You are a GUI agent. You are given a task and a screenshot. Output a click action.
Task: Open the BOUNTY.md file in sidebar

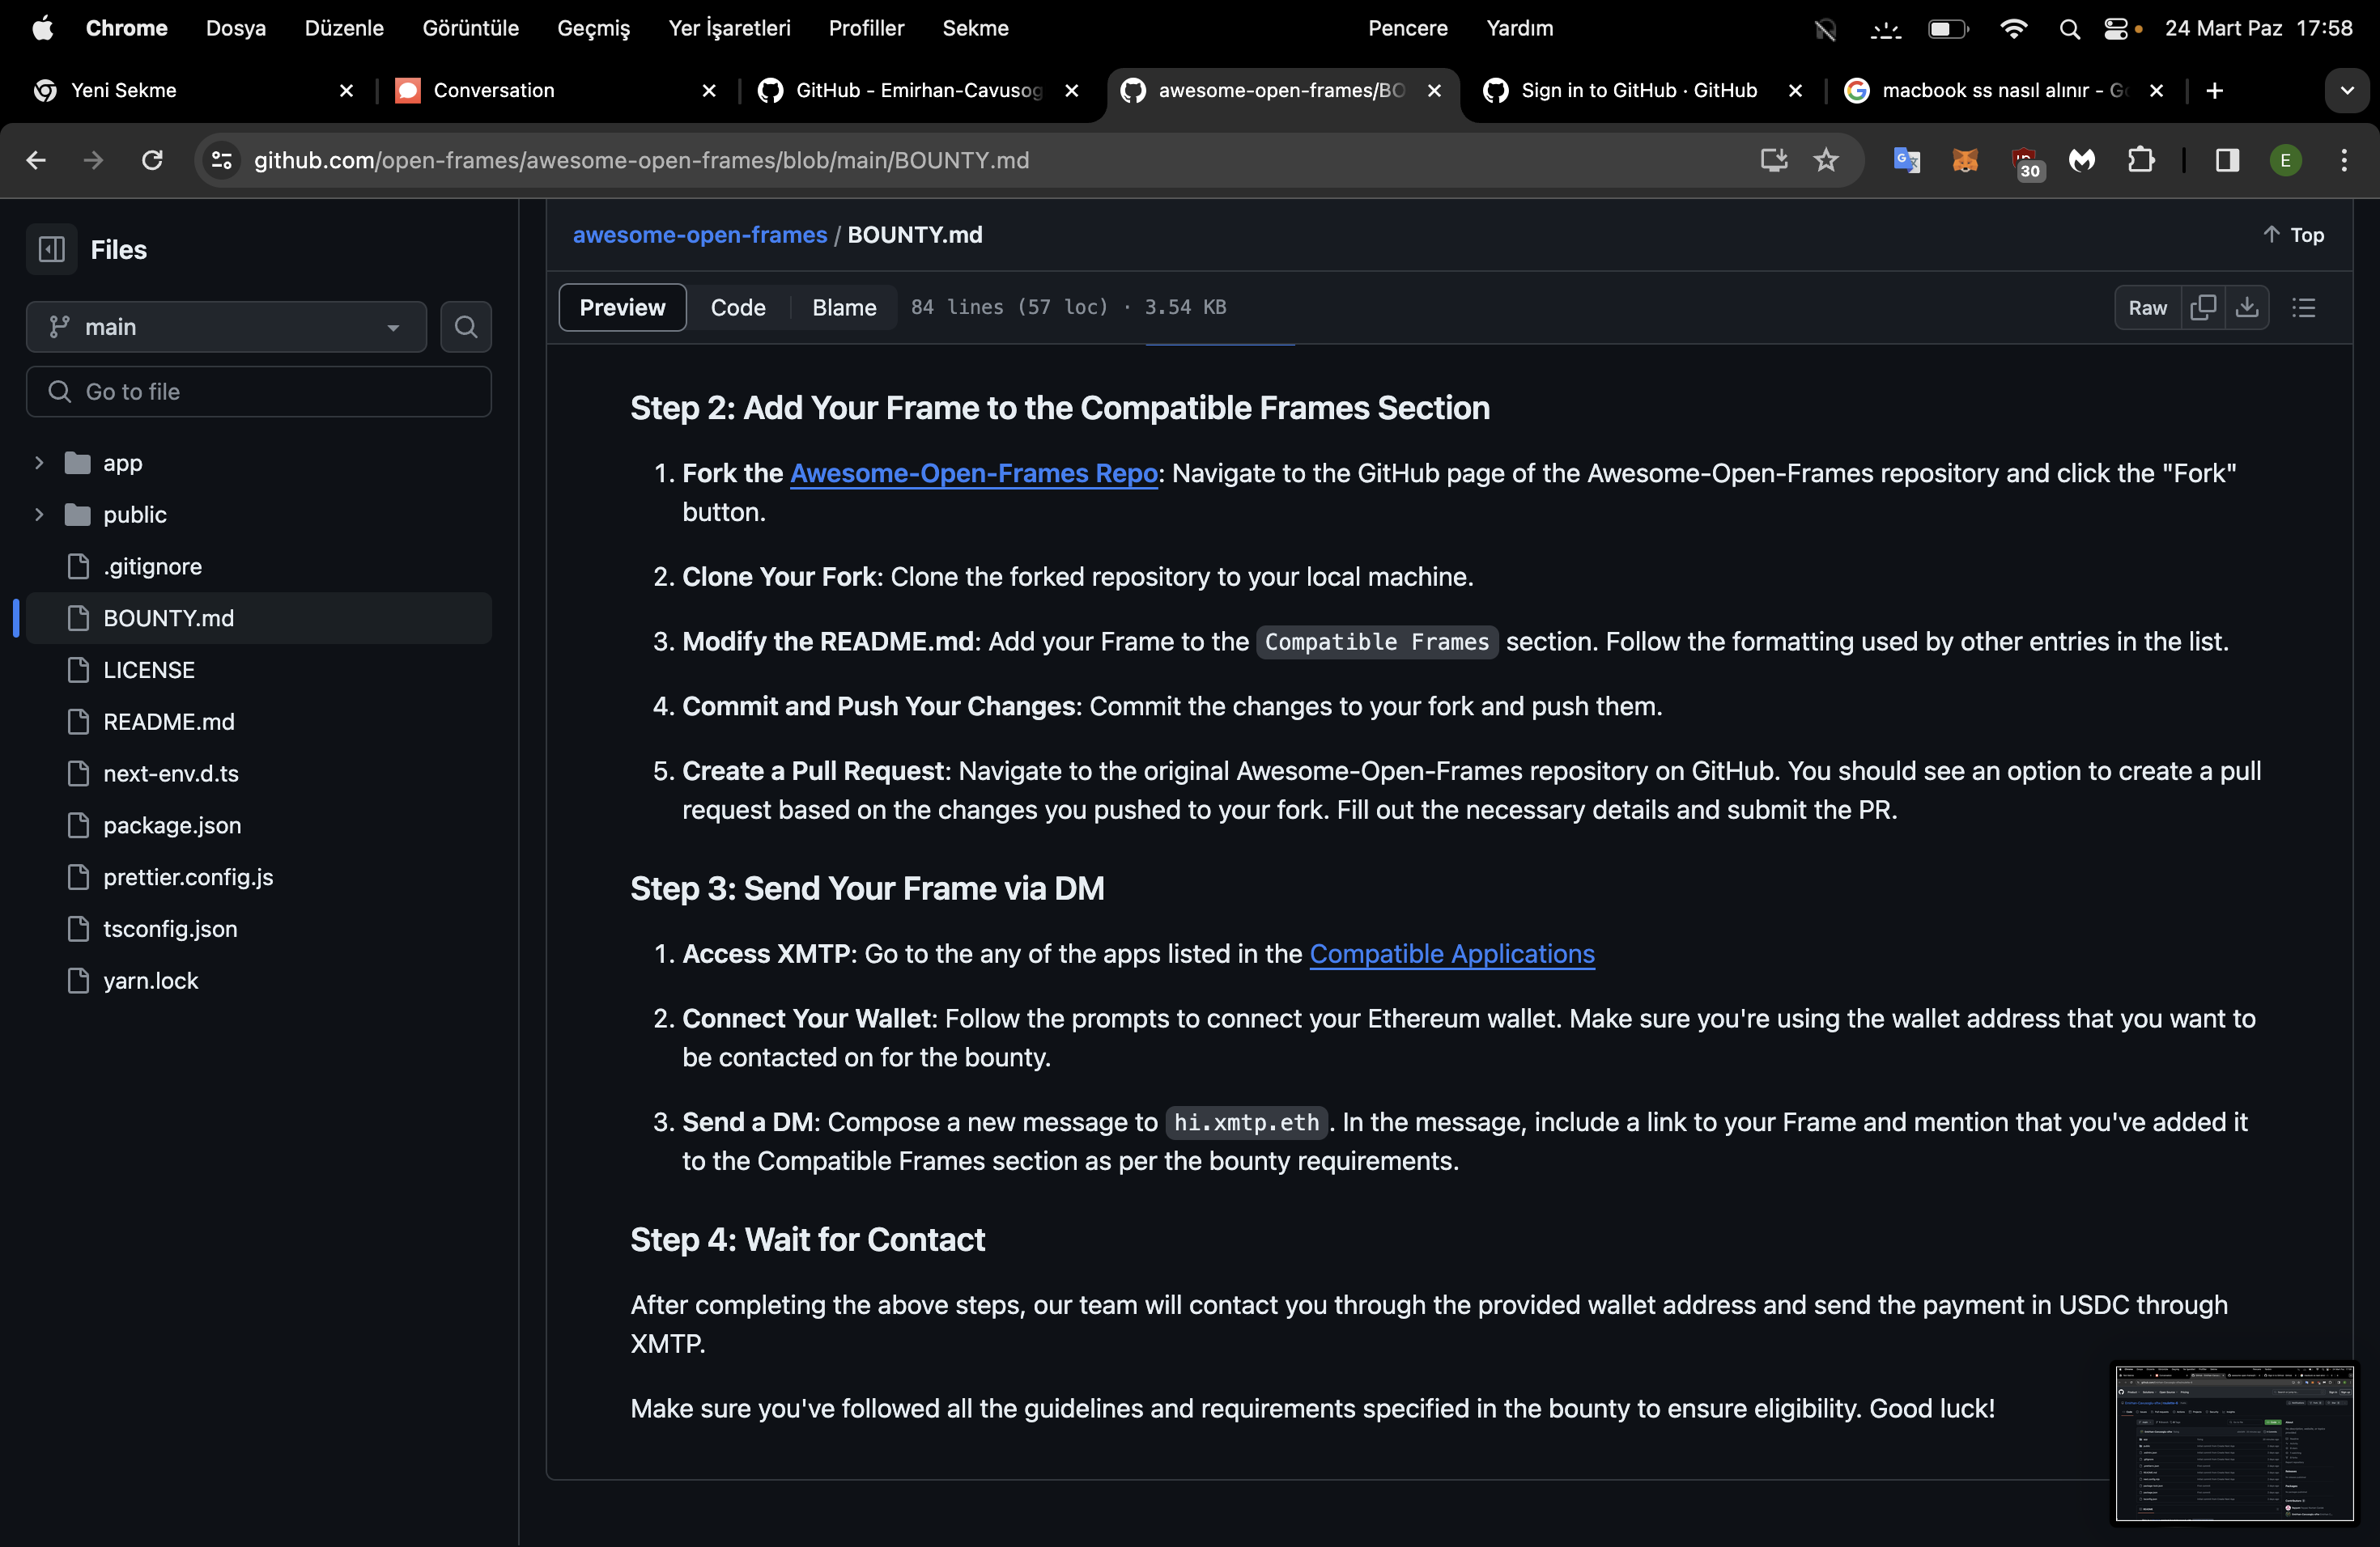[168, 617]
